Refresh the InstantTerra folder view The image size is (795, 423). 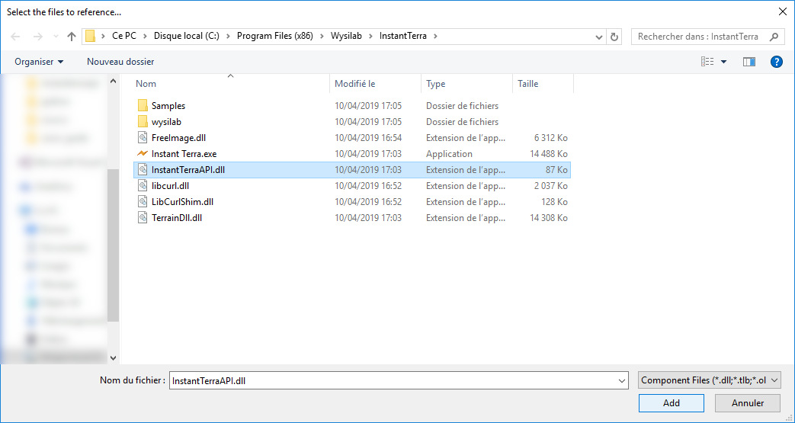pyautogui.click(x=614, y=37)
